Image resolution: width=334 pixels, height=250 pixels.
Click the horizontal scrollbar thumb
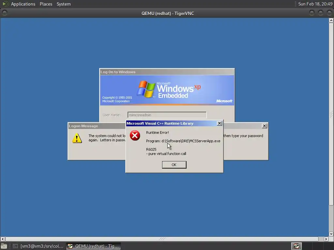[162, 239]
